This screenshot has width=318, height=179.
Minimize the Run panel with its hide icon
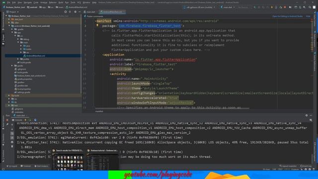(x=311, y=115)
